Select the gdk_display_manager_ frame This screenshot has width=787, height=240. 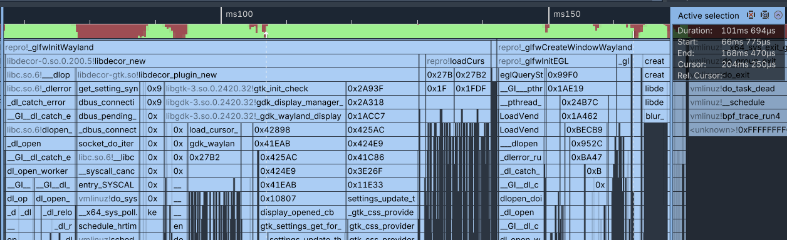click(255, 102)
